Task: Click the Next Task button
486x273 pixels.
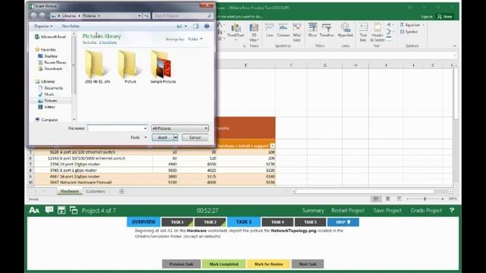Action: (x=308, y=264)
